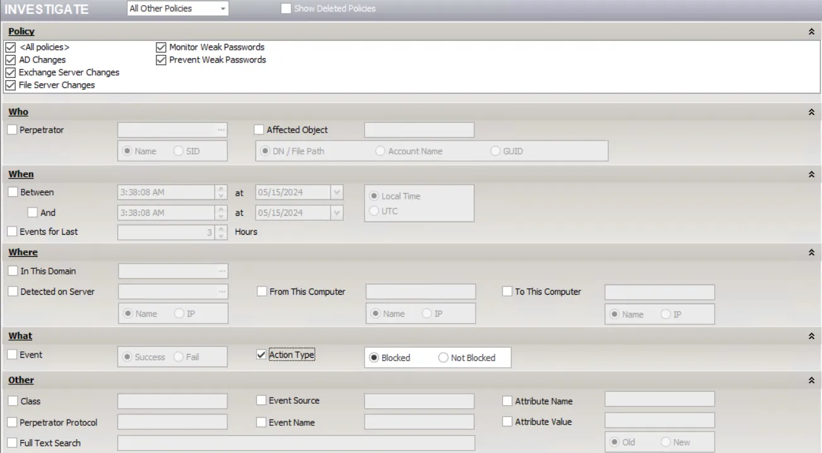Enable the Event Name checkbox
822x453 pixels.
(261, 422)
